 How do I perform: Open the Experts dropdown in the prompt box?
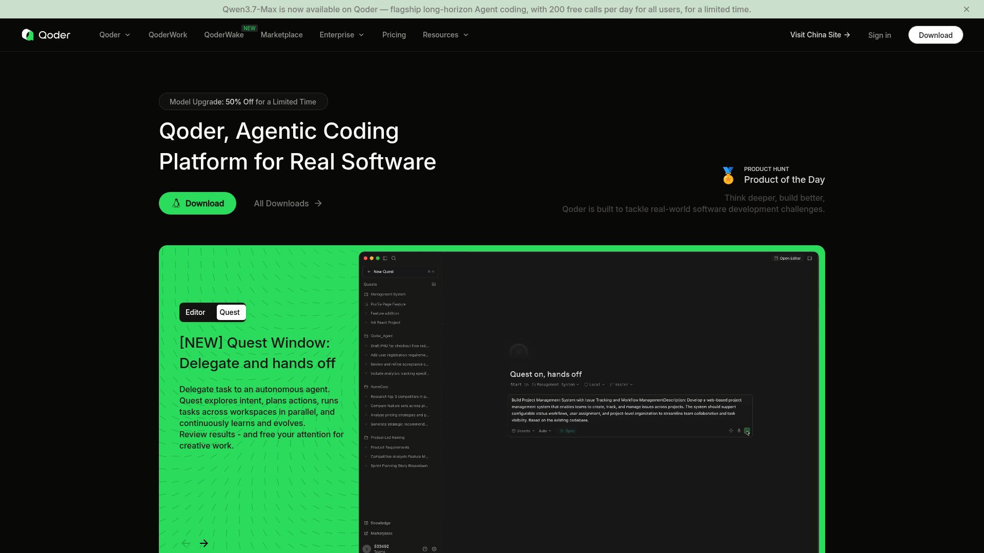[x=523, y=431]
